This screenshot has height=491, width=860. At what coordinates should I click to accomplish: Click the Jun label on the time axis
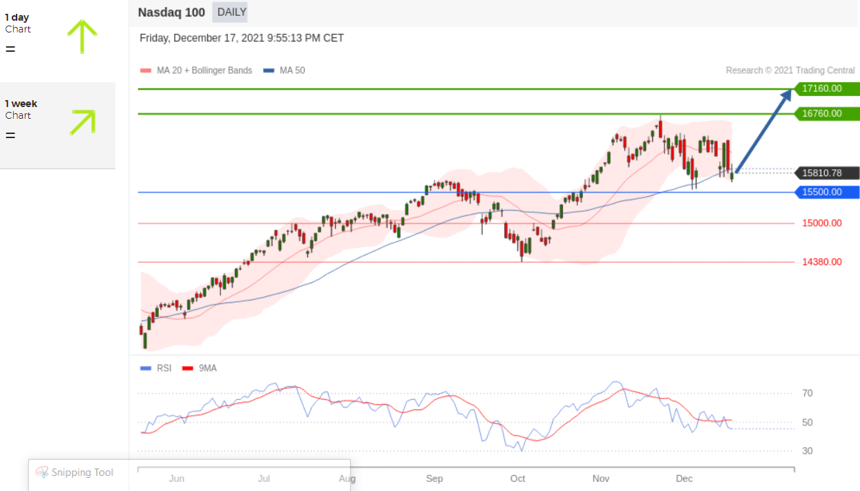176,479
